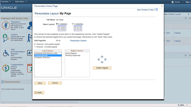The width and height of the screenshot is (191, 107).
Task: Open the Help link in dialog
Action: (151, 10)
